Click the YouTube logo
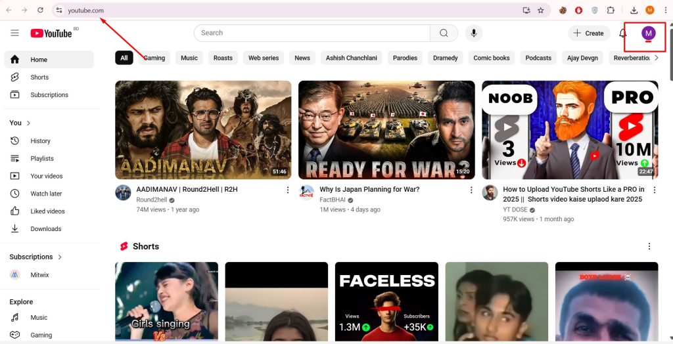The image size is (673, 344). [x=51, y=33]
